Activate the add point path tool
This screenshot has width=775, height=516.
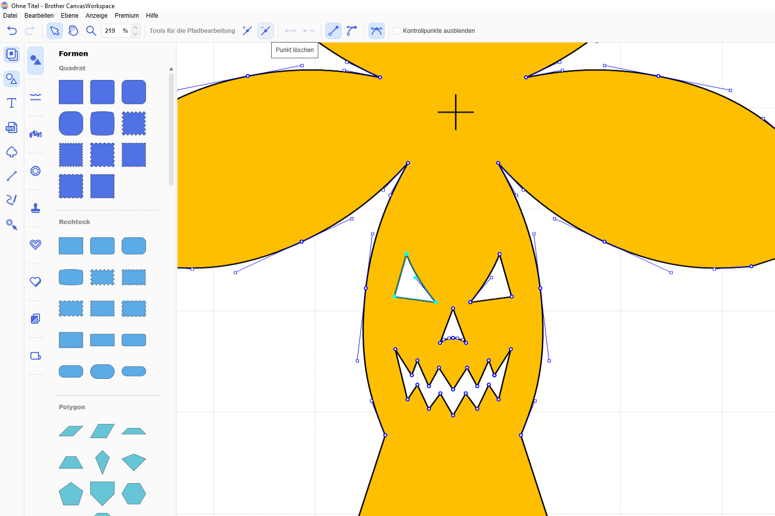pos(247,31)
